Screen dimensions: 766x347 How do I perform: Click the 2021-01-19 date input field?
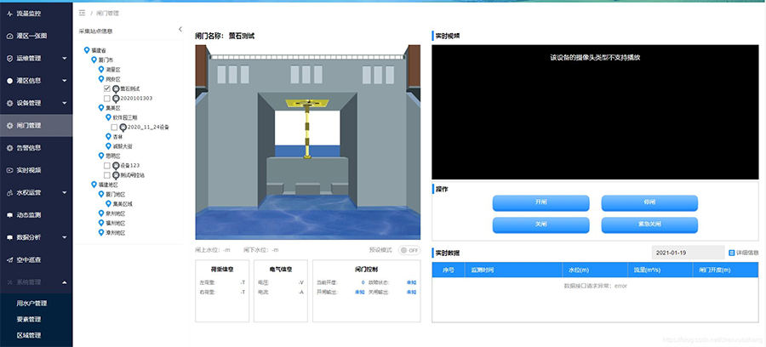point(686,253)
